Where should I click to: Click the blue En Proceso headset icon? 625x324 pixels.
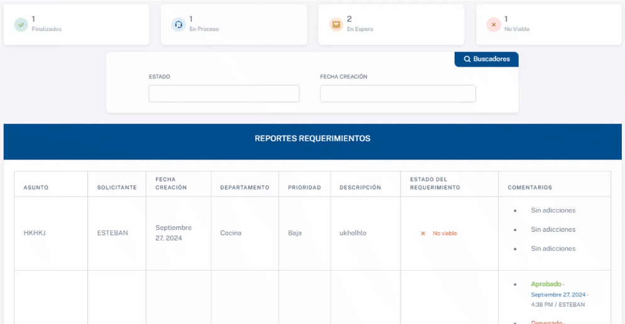179,24
